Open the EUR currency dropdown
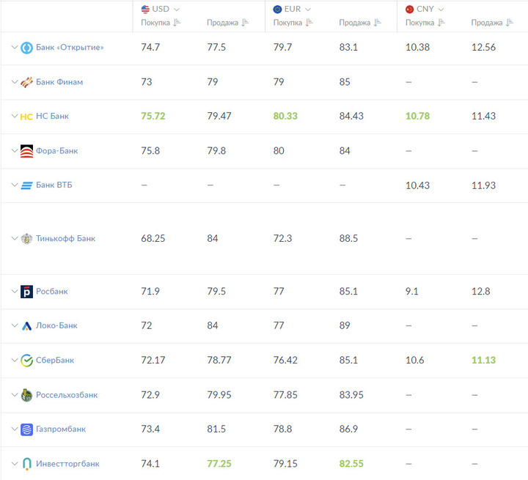This screenshot has width=528, height=480. (x=293, y=9)
